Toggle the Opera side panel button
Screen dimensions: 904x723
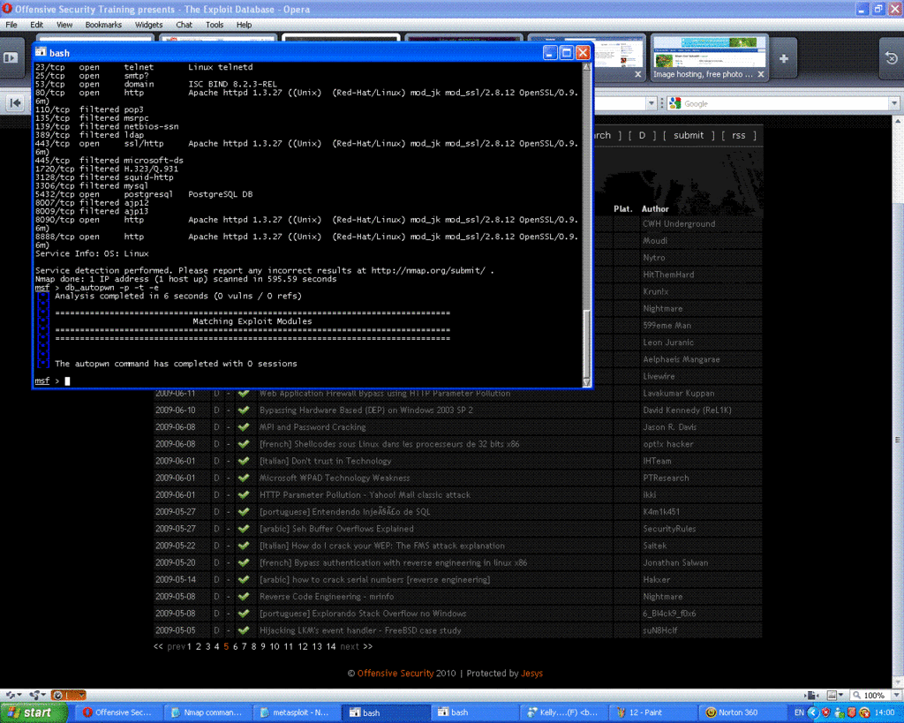11,57
